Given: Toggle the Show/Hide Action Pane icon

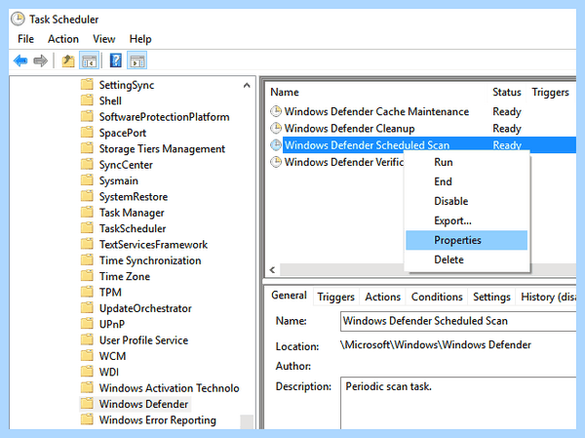Looking at the screenshot, I should pos(136,60).
